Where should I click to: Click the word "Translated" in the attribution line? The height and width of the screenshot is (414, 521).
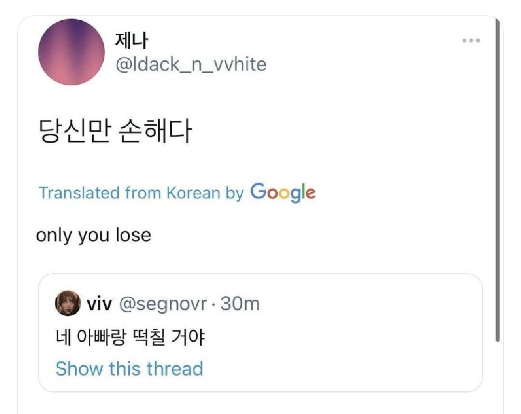[x=79, y=193]
